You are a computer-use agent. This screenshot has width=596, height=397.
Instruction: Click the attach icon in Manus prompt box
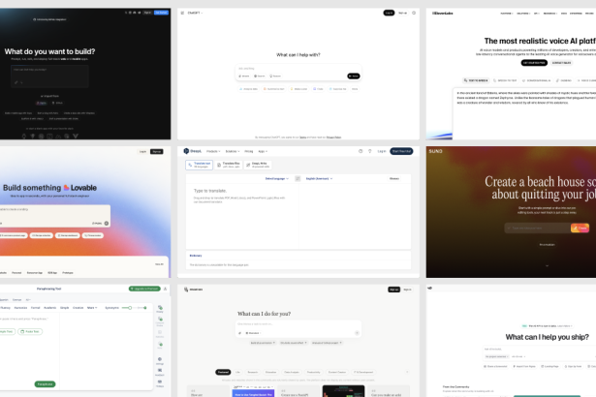pos(239,333)
